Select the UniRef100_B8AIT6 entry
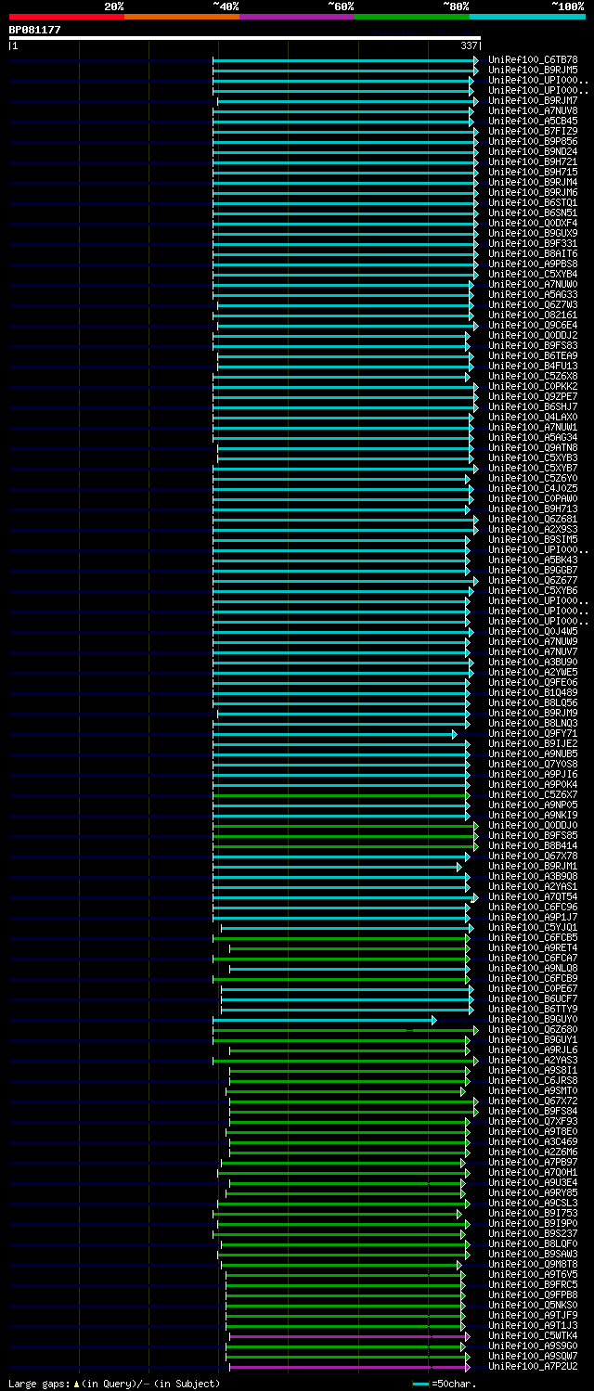 coord(533,253)
